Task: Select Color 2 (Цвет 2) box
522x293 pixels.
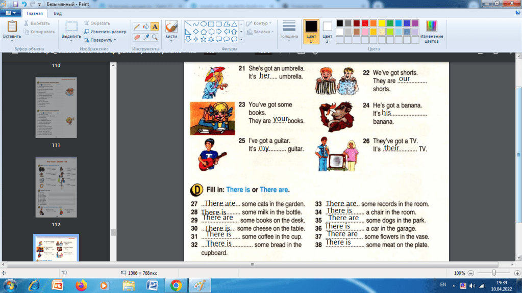Action: [x=327, y=31]
